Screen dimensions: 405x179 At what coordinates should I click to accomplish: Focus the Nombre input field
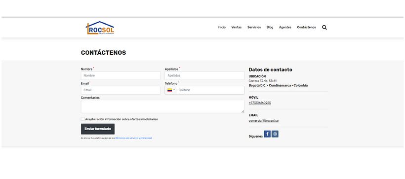click(121, 76)
